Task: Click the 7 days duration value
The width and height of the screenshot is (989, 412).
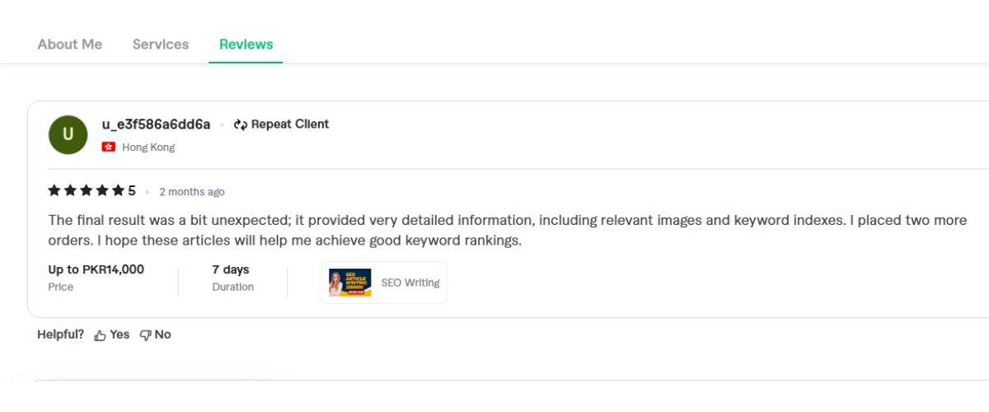Action: [x=231, y=269]
